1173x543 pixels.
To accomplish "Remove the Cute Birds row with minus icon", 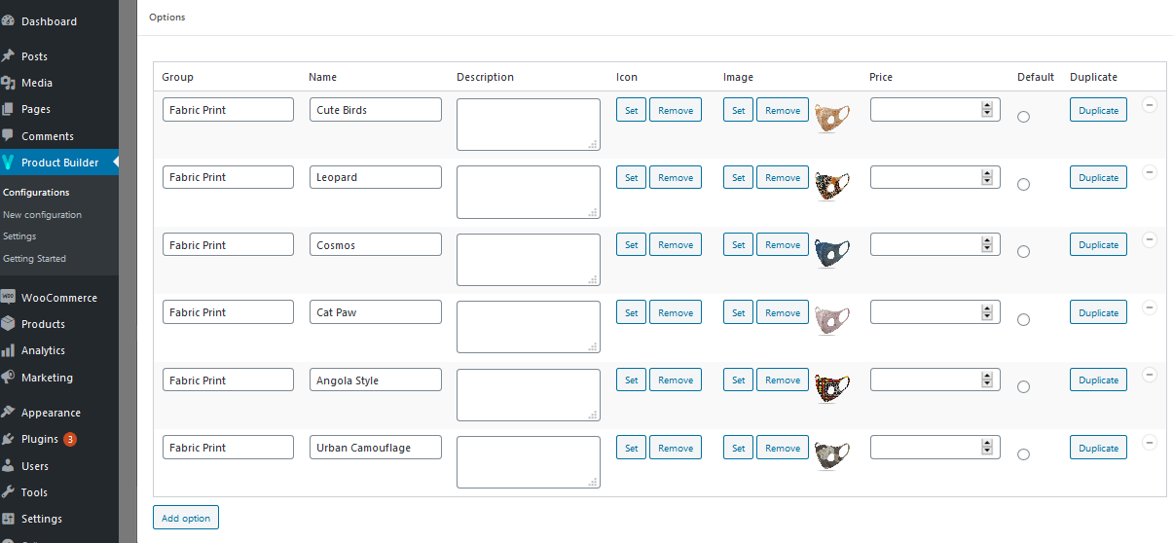I will point(1149,105).
